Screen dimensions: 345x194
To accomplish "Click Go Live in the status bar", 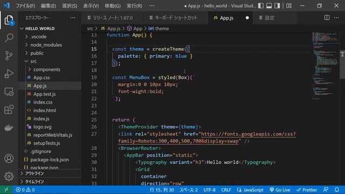I will [280, 190].
